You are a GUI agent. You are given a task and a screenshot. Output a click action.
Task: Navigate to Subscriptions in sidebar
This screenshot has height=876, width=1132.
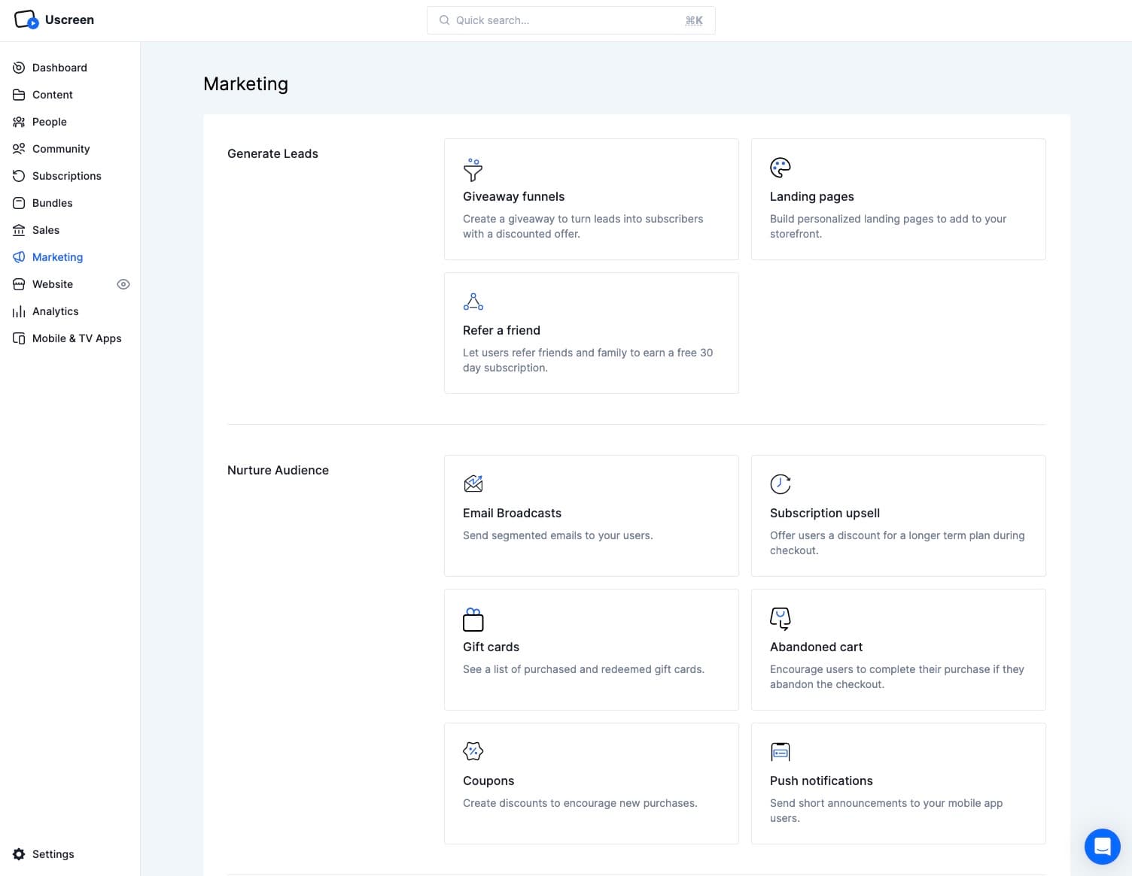[66, 176]
